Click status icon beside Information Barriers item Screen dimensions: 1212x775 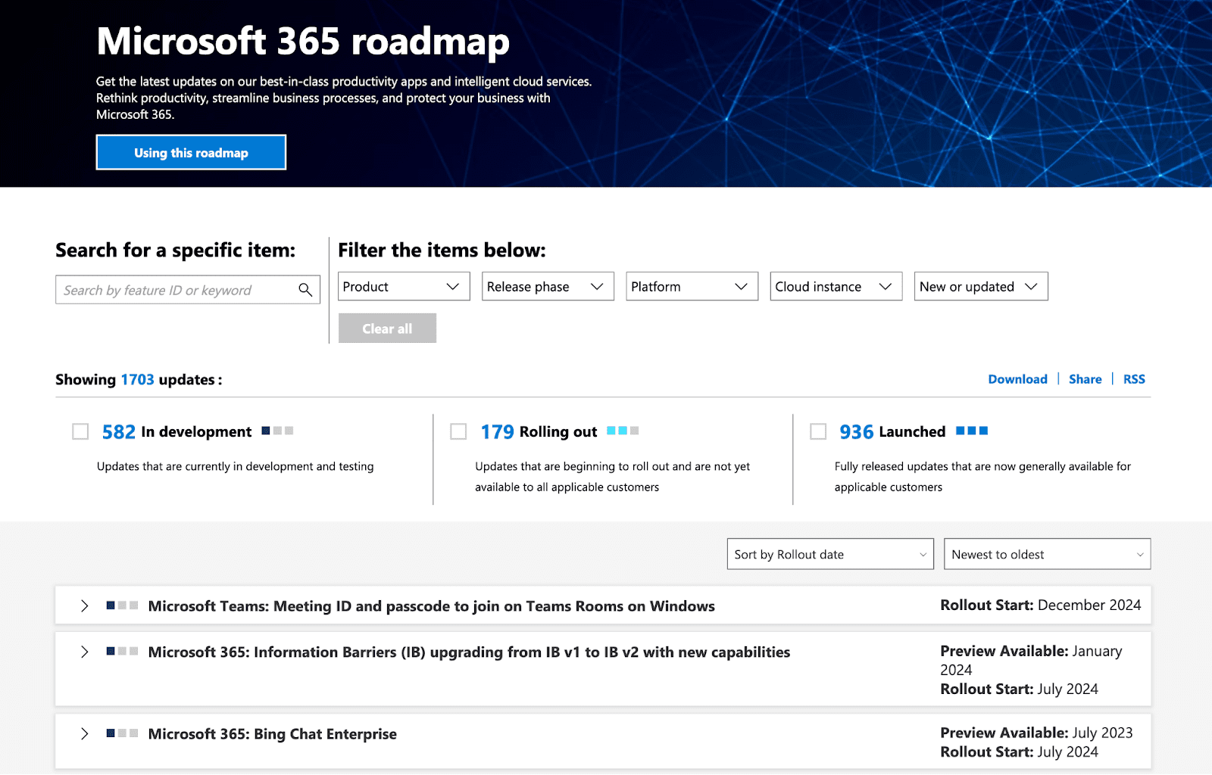(x=122, y=652)
